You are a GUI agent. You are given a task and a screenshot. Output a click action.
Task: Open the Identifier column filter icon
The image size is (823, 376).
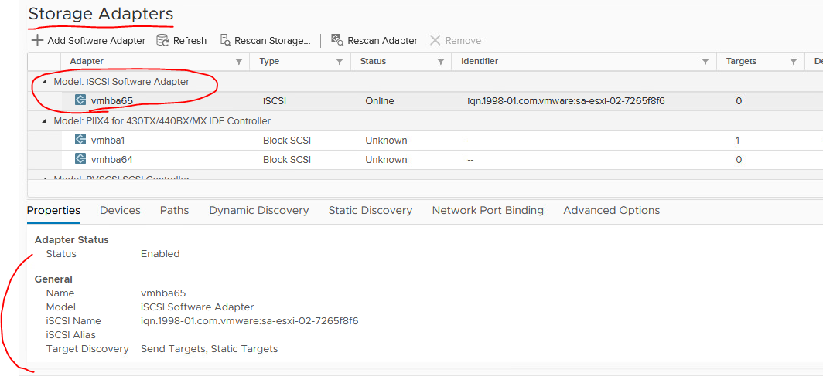[x=705, y=62]
